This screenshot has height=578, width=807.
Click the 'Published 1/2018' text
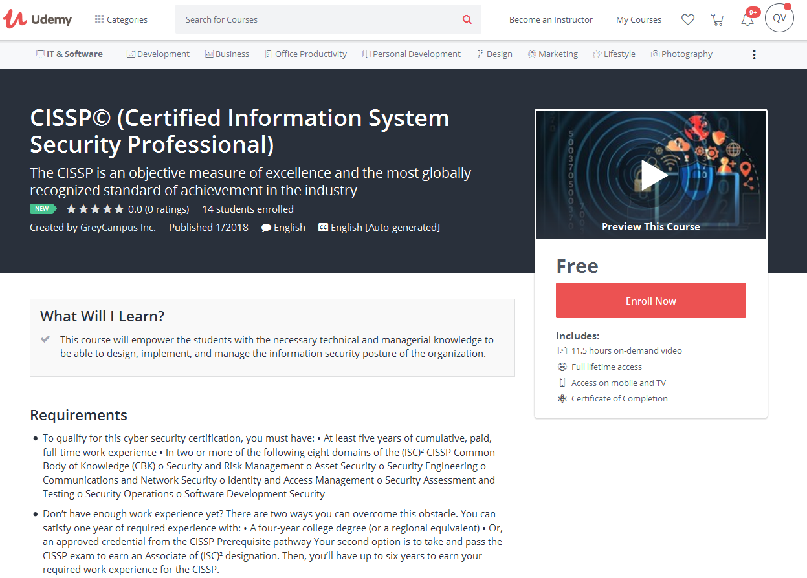pos(208,228)
